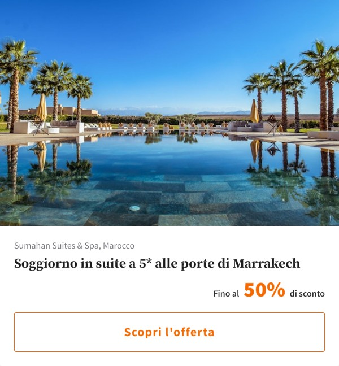This screenshot has height=366, width=339.
Task: Open the Soggiorno in suite a 5* headline
Action: [157, 264]
